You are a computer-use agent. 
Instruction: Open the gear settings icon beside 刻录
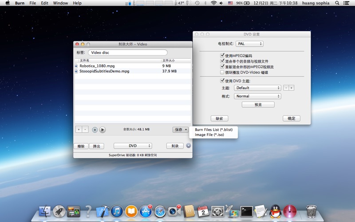click(x=189, y=146)
